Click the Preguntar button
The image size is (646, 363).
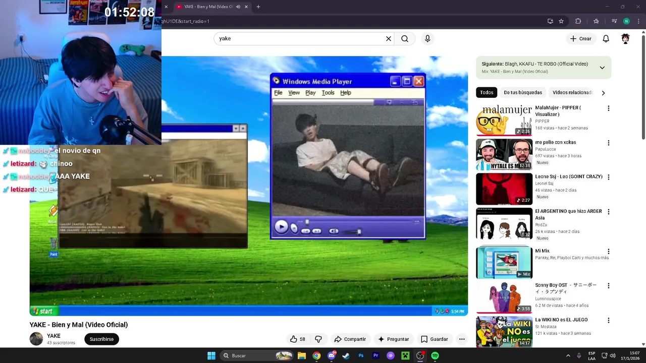click(393, 339)
